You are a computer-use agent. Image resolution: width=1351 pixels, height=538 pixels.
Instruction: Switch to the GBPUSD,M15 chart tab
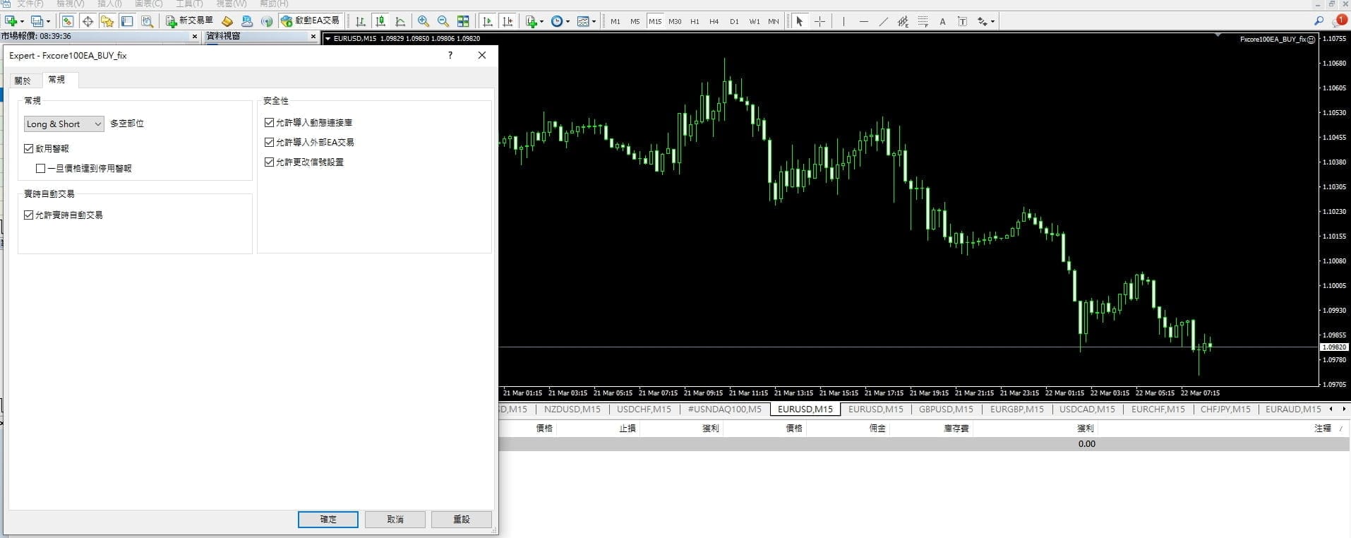pyautogui.click(x=946, y=409)
